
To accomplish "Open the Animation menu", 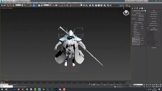I will click(36, 3).
